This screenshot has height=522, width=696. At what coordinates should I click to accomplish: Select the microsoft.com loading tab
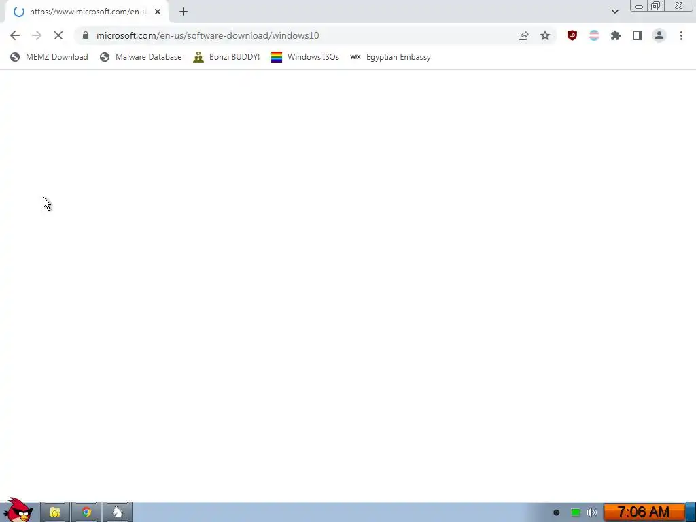[x=86, y=12]
